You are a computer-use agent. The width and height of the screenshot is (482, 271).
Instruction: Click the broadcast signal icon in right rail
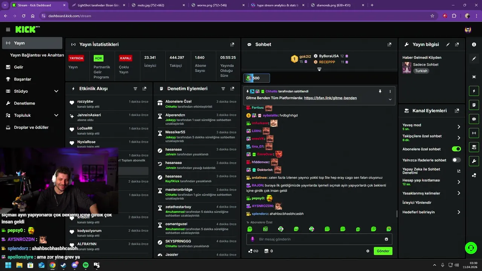[x=474, y=133]
